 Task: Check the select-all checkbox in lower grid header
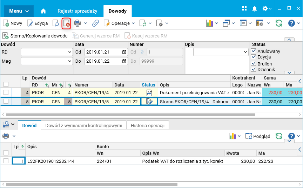(6, 153)
